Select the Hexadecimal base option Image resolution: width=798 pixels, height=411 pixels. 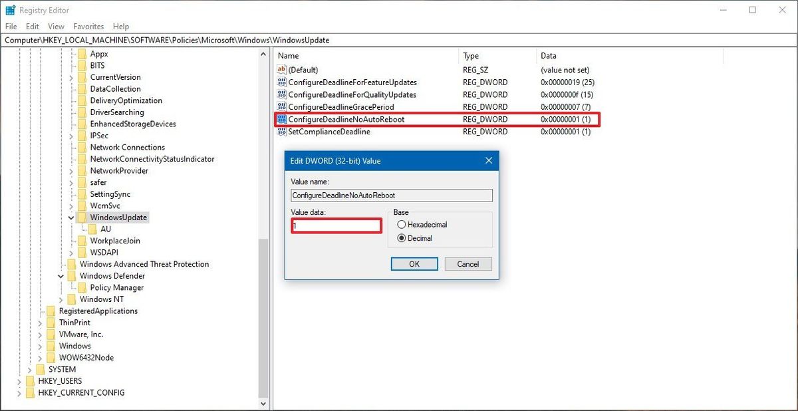(400, 224)
